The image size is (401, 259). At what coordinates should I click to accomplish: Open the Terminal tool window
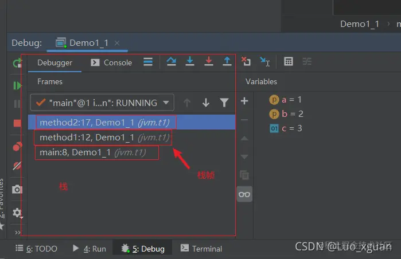coord(201,249)
